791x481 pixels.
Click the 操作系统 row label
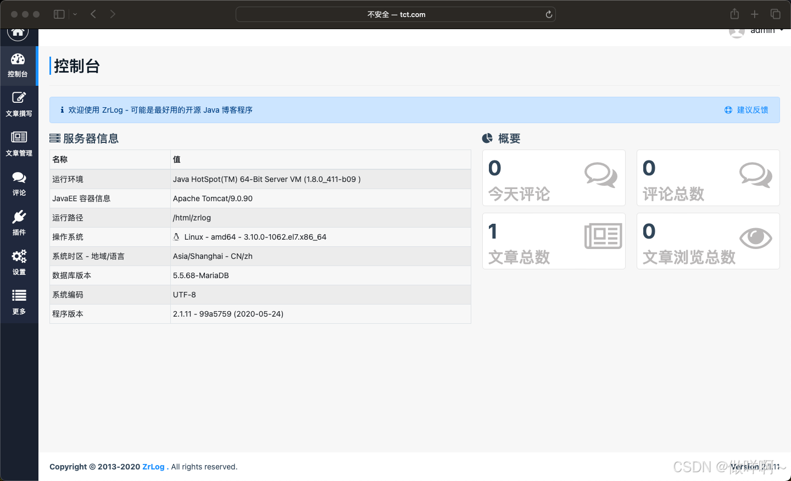point(68,237)
